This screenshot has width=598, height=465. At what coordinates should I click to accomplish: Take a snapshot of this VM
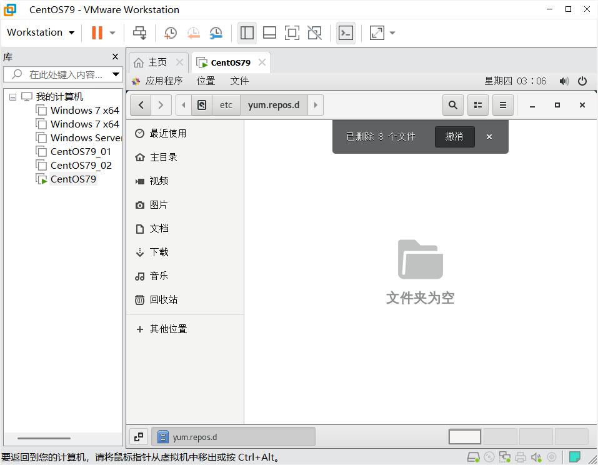(171, 32)
